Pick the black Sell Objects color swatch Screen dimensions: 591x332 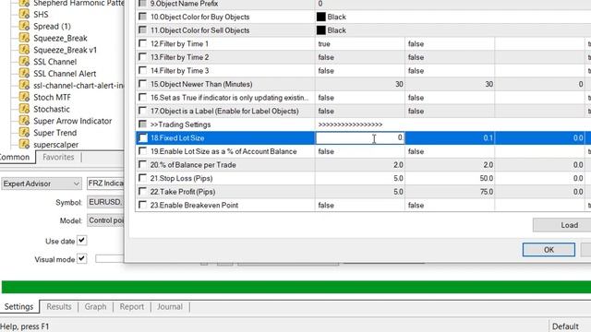tap(321, 30)
